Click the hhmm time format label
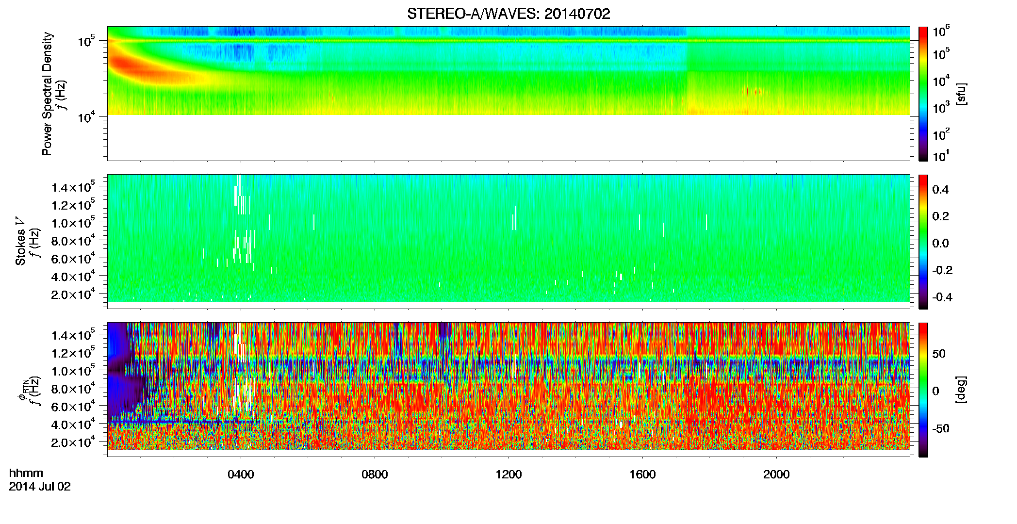 pos(26,474)
